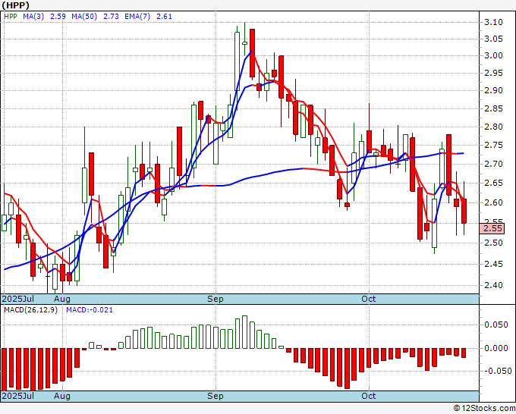The height and width of the screenshot is (414, 516).
Task: Click the 0.000 MACD axis label
Action: coord(496,348)
